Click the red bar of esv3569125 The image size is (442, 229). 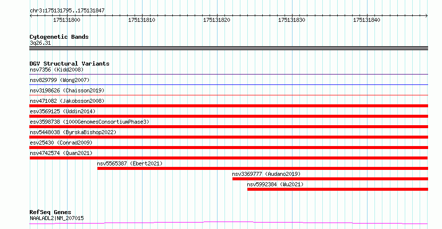(x=228, y=116)
